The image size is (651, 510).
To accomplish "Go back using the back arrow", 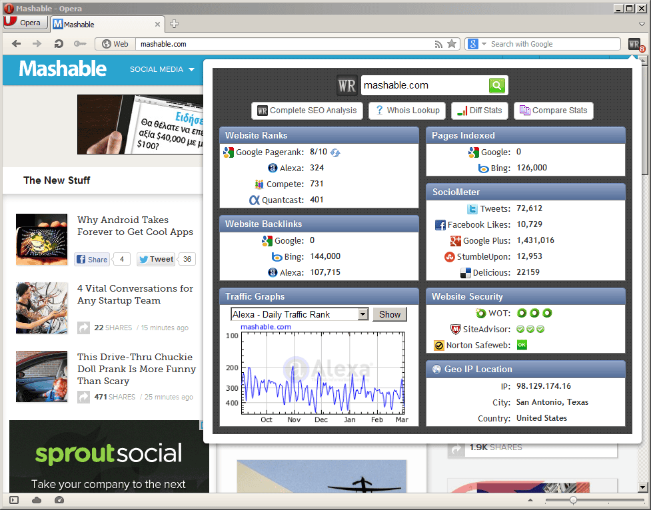I will coord(16,43).
